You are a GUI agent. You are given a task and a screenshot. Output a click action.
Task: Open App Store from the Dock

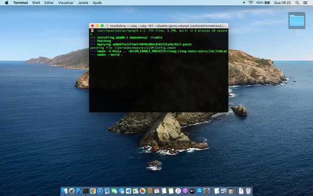point(199,191)
